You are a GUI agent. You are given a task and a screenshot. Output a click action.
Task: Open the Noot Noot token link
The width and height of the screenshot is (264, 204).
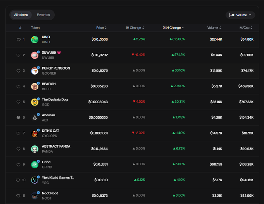pyautogui.click(x=50, y=193)
